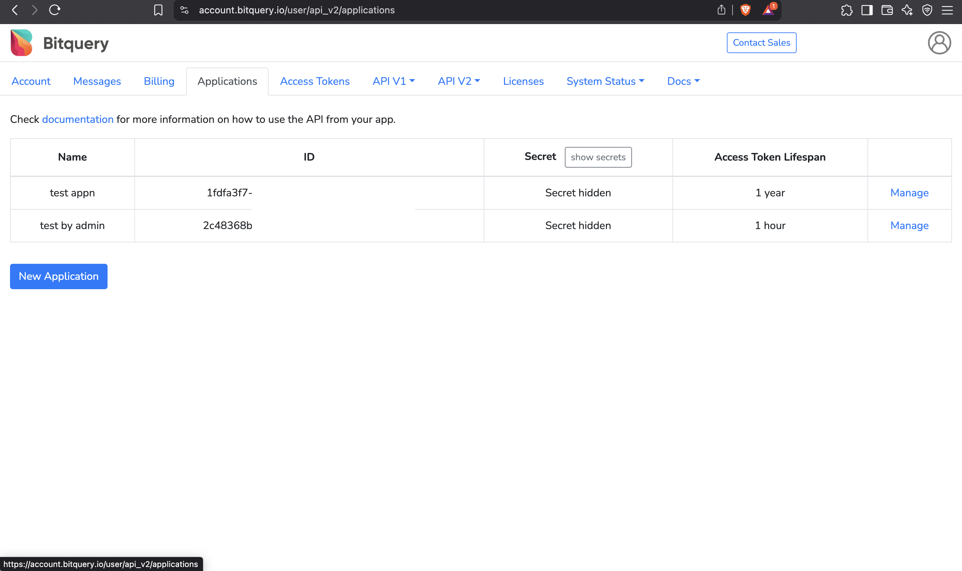
Task: Select the 'test appn' name cell
Action: click(72, 193)
